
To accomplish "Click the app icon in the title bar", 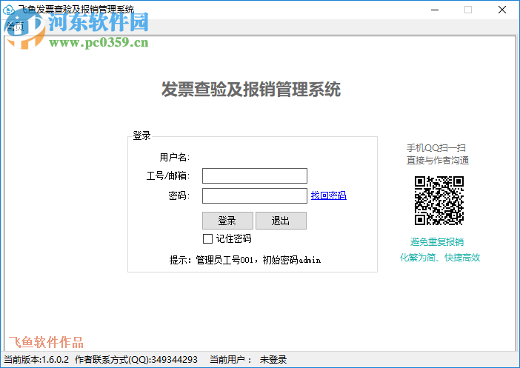I will [x=8, y=10].
